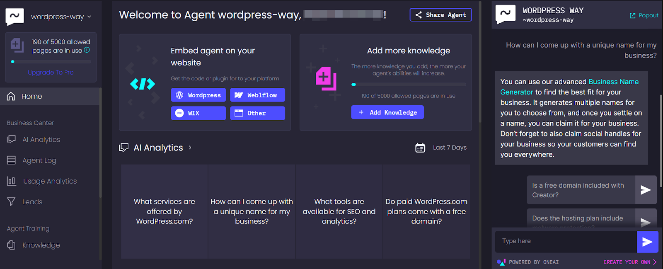Expand the wordpress-way agent dropdown chevron
This screenshot has width=663, height=269.
point(89,17)
